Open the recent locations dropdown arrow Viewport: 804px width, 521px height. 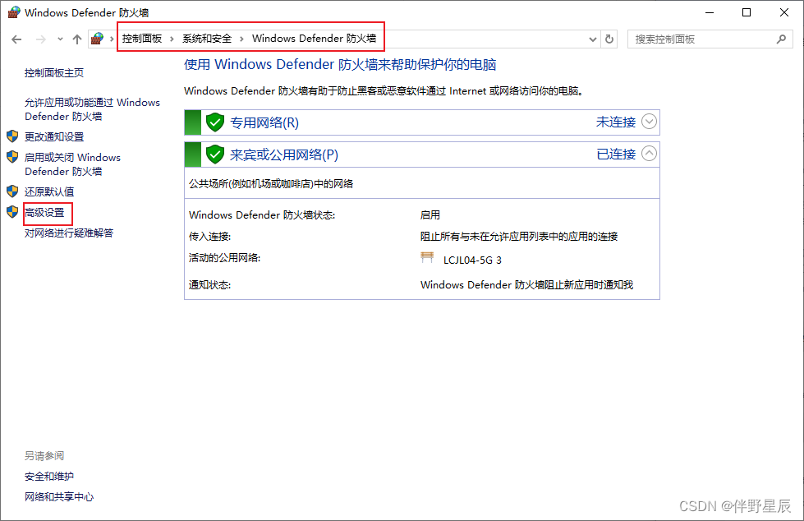pos(60,39)
